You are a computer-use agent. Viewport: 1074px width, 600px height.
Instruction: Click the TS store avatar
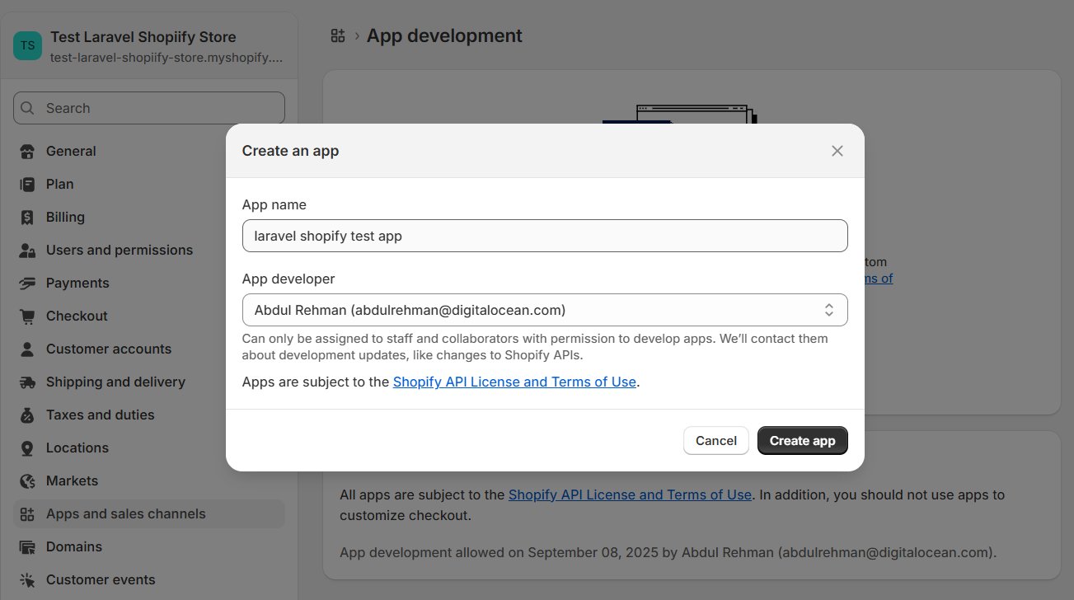click(28, 45)
